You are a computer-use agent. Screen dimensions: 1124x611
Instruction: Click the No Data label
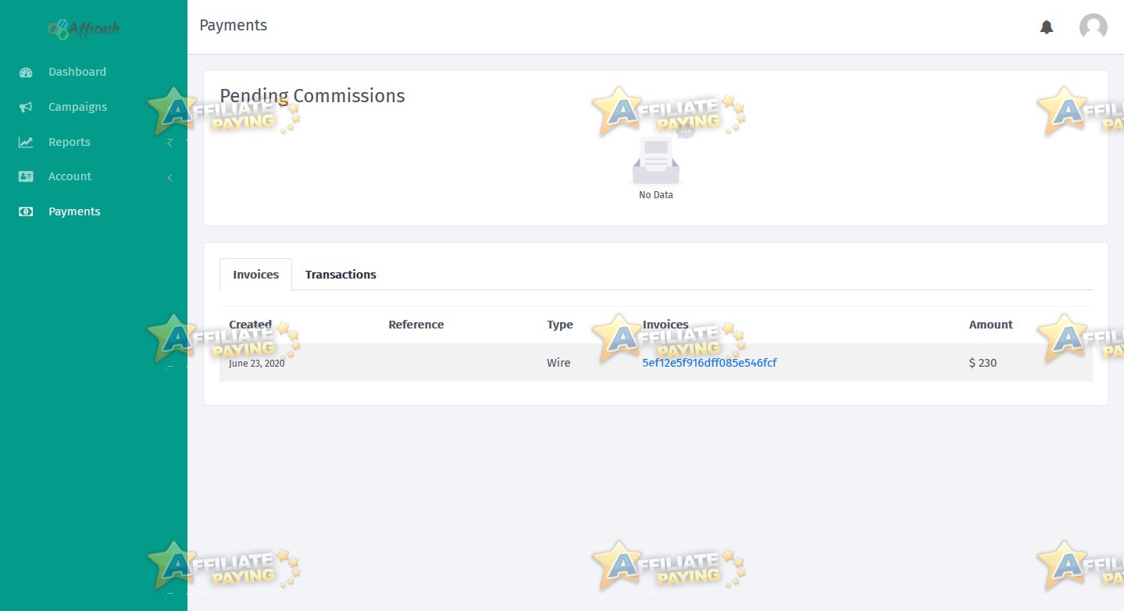[656, 195]
